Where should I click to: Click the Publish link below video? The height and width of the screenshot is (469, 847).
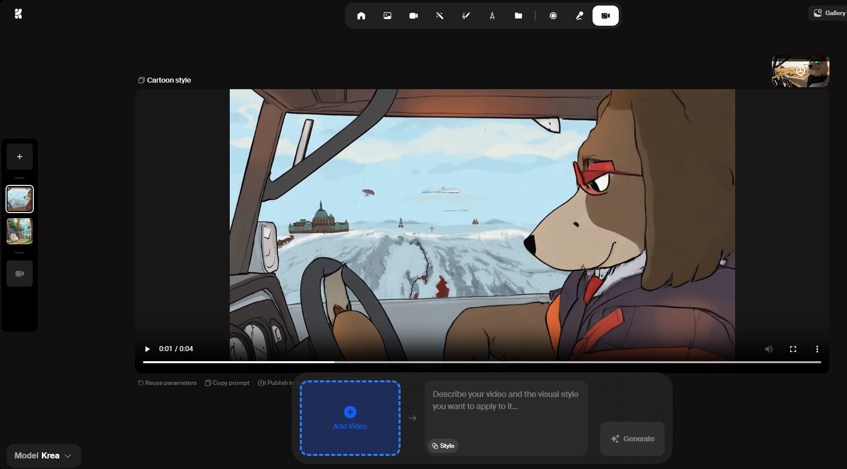[x=276, y=383]
